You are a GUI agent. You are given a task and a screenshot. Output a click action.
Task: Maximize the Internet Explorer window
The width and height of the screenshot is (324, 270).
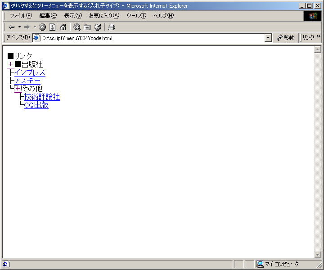click(309, 6)
